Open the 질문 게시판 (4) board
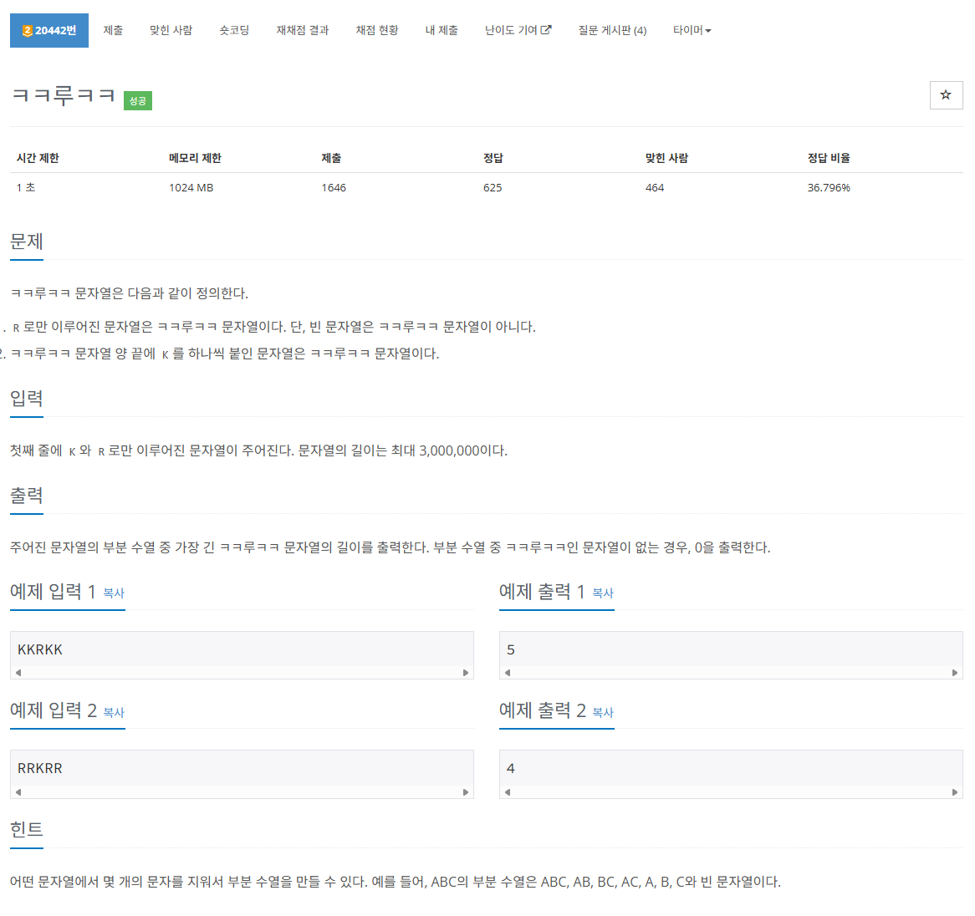 612,30
